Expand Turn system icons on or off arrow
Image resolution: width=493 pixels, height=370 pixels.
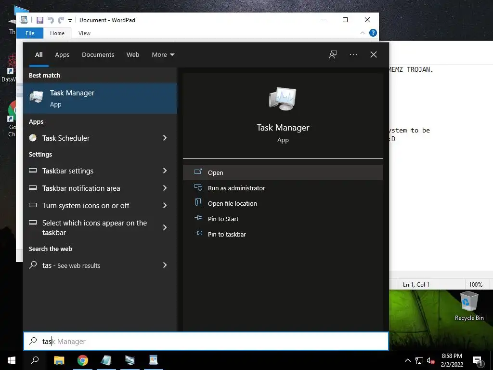pyautogui.click(x=165, y=205)
